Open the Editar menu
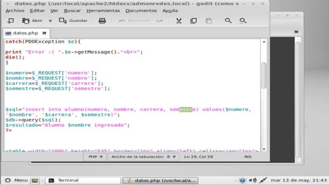The width and height of the screenshot is (329, 185). click(37, 10)
